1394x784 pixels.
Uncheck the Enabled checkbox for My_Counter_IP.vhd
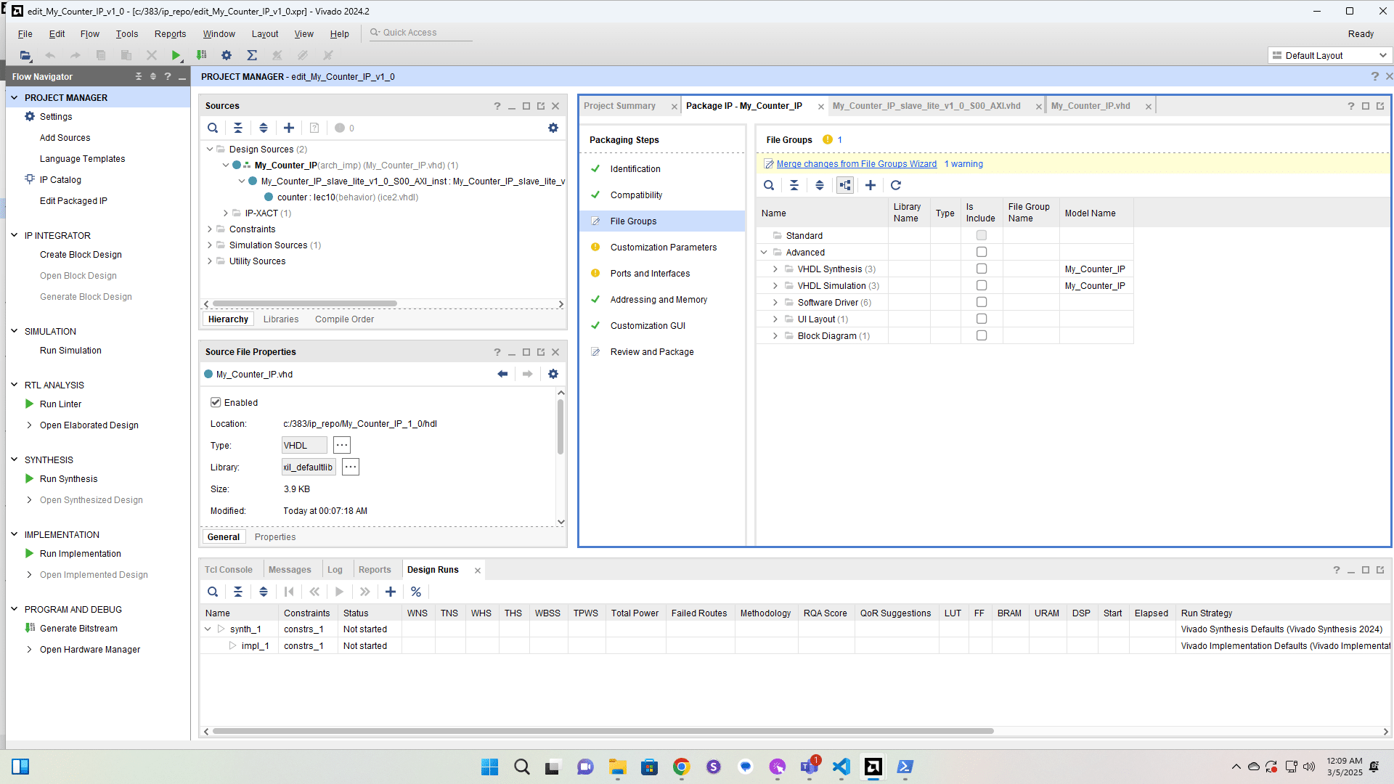click(216, 402)
